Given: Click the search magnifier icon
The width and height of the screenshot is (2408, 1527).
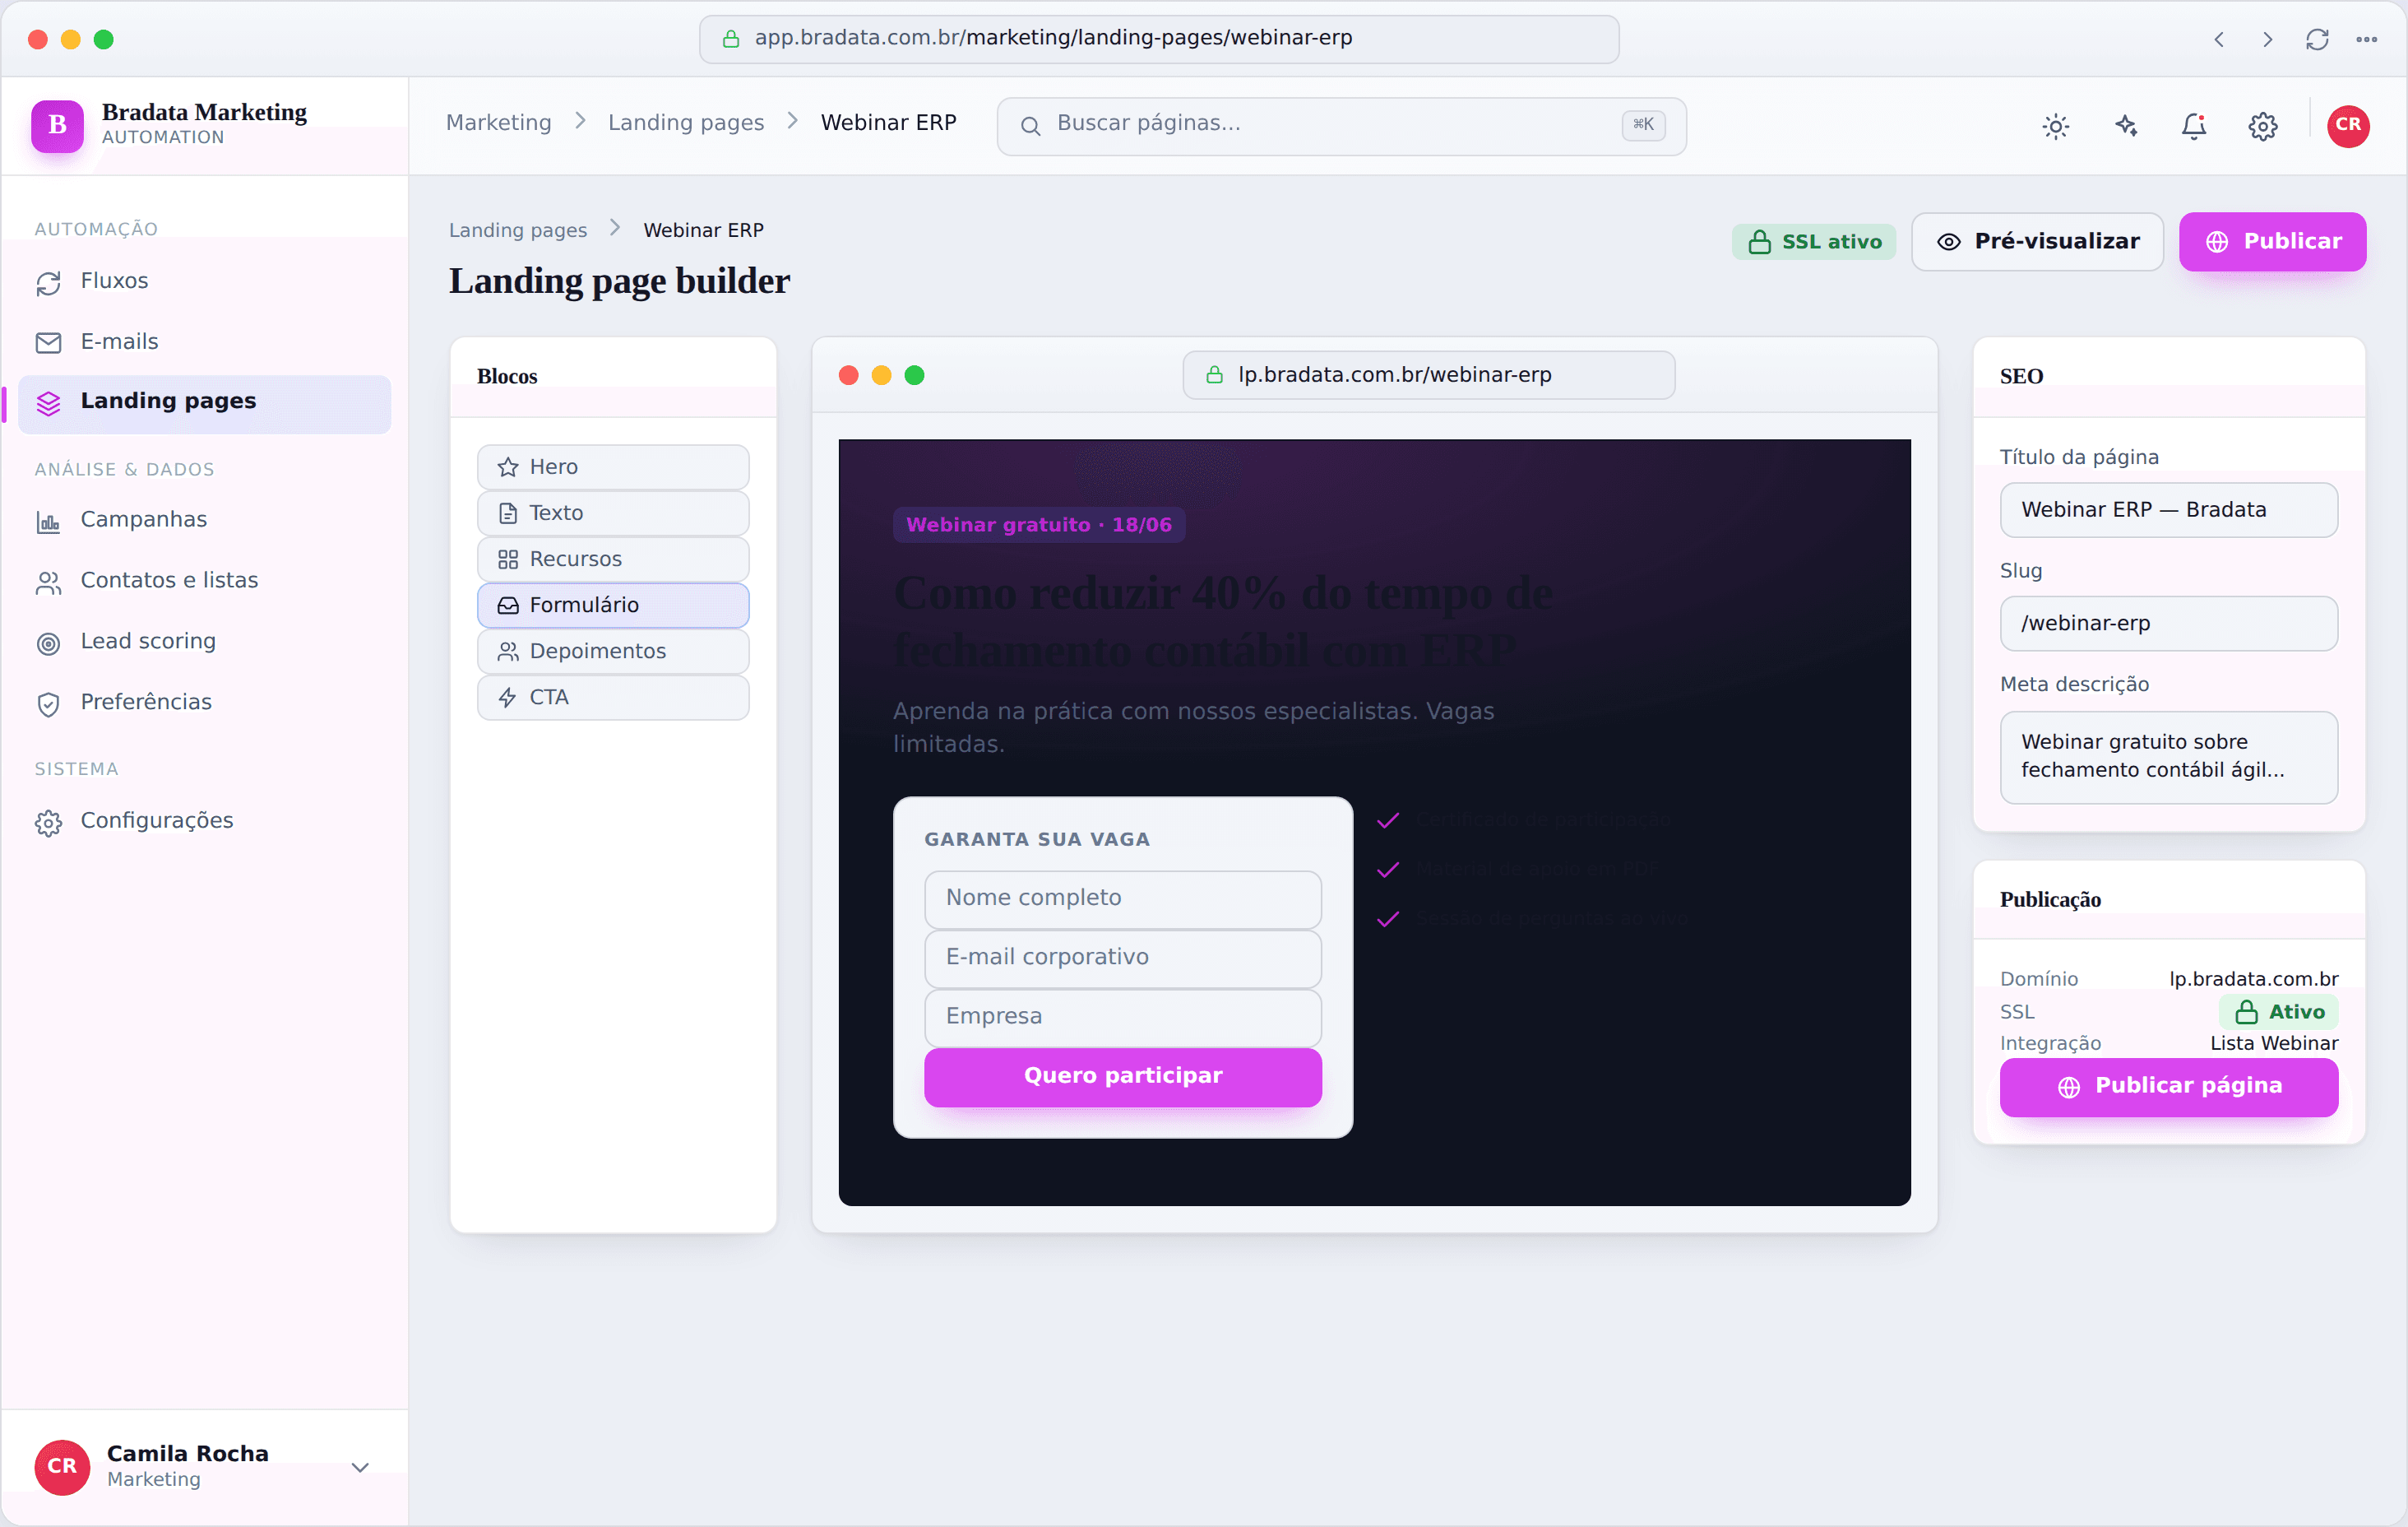Looking at the screenshot, I should (x=1030, y=126).
